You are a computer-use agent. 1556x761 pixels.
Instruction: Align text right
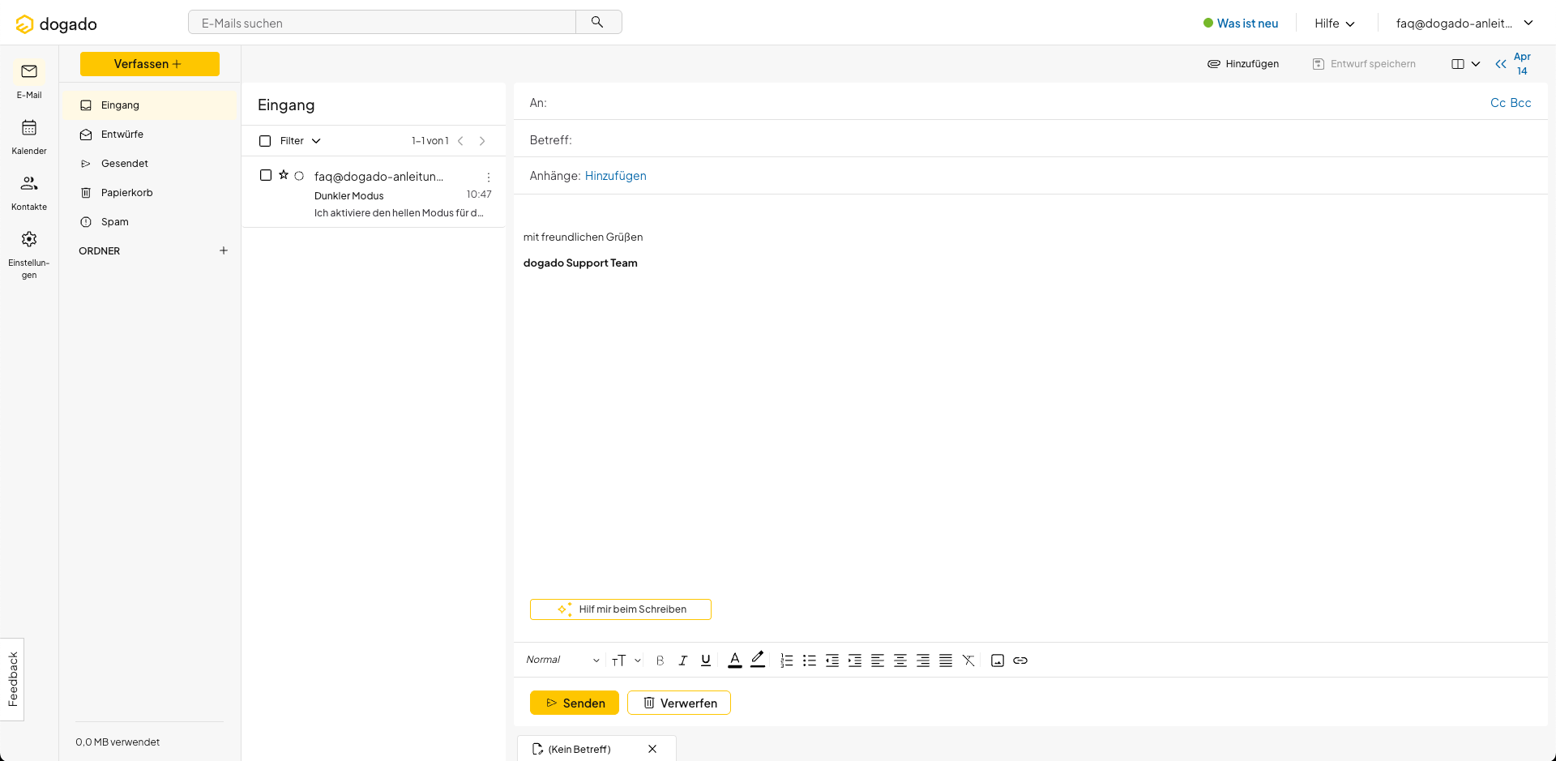tap(922, 661)
